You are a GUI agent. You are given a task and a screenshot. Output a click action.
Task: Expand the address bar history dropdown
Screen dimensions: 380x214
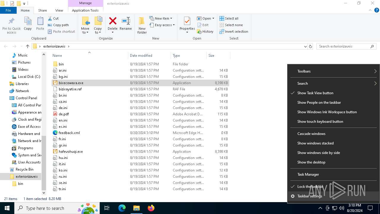pos(305,46)
